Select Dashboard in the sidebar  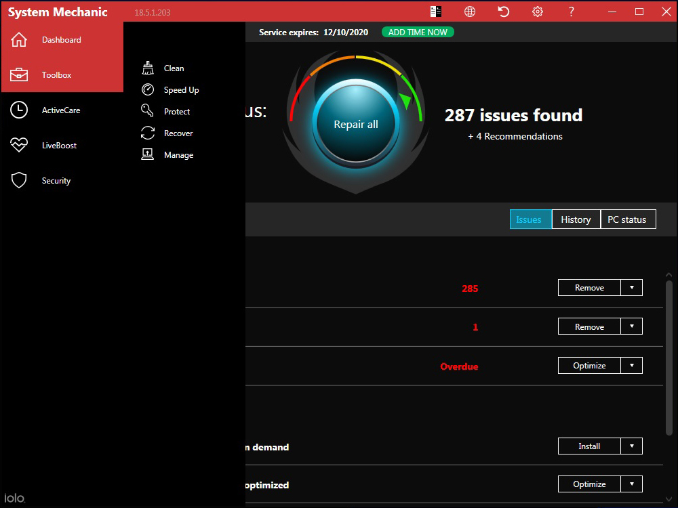point(61,40)
